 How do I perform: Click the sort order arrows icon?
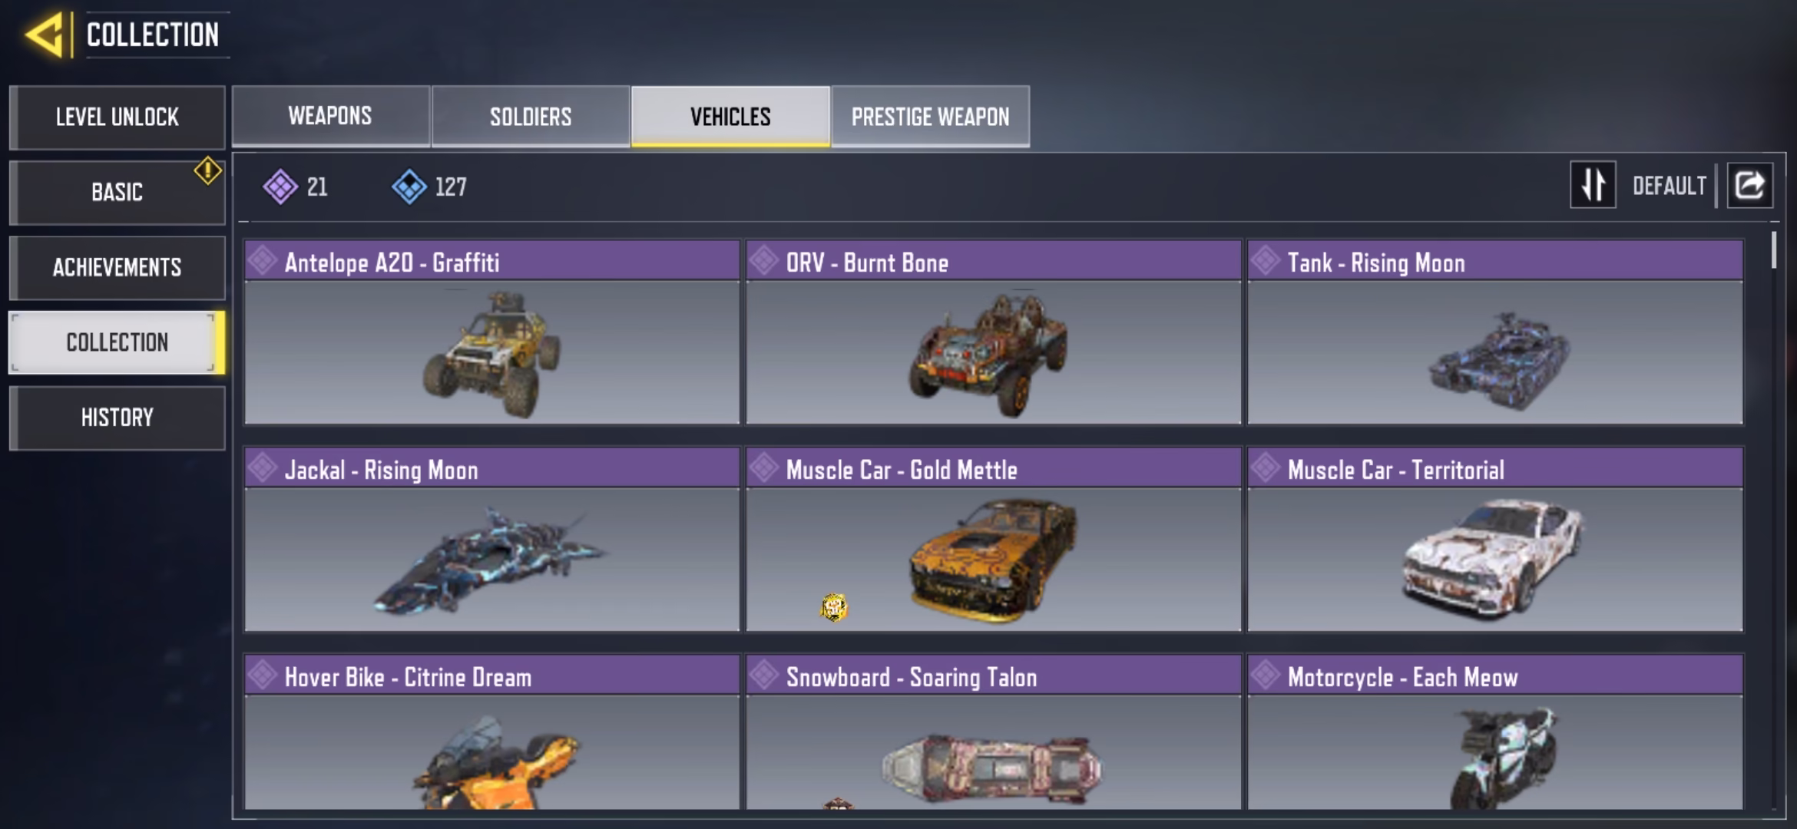pos(1593,185)
